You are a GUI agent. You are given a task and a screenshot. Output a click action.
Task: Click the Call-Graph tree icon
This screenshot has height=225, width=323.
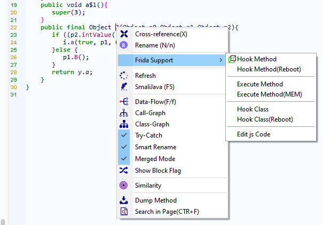click(x=124, y=113)
